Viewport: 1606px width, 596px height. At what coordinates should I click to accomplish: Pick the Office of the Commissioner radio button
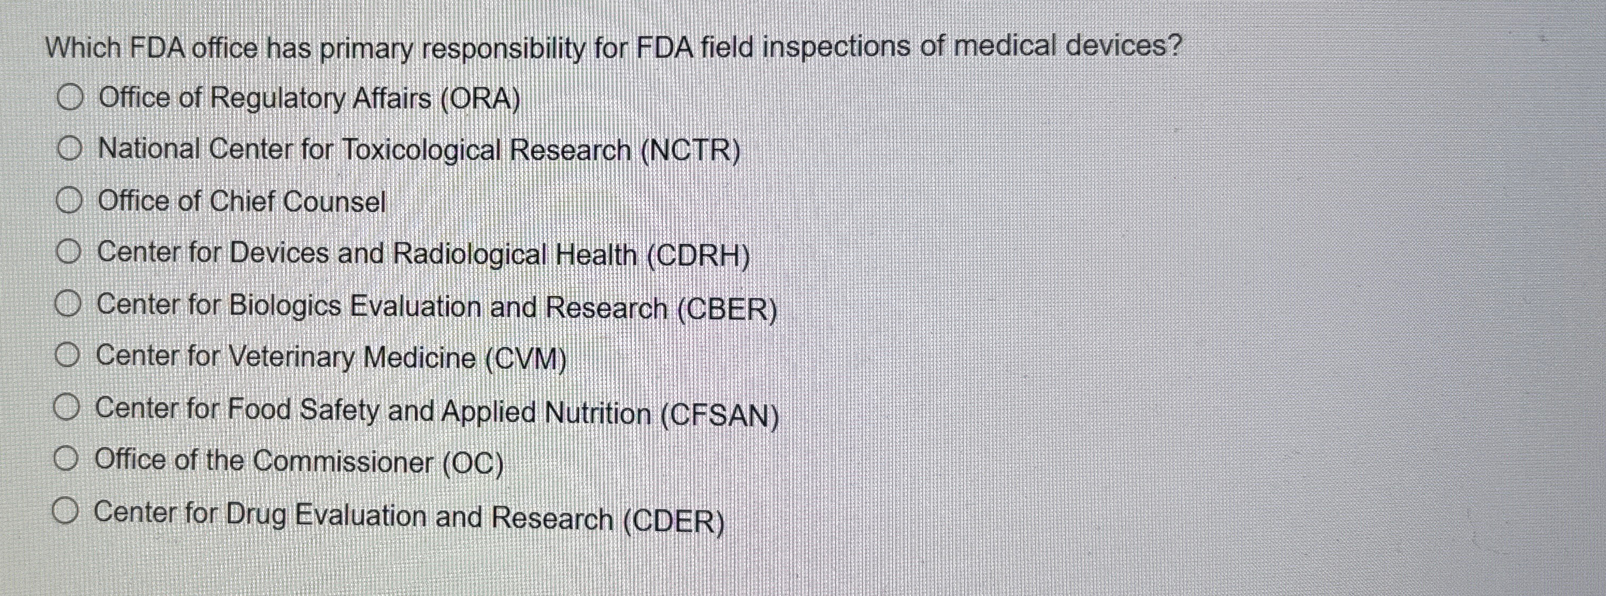[x=66, y=460]
